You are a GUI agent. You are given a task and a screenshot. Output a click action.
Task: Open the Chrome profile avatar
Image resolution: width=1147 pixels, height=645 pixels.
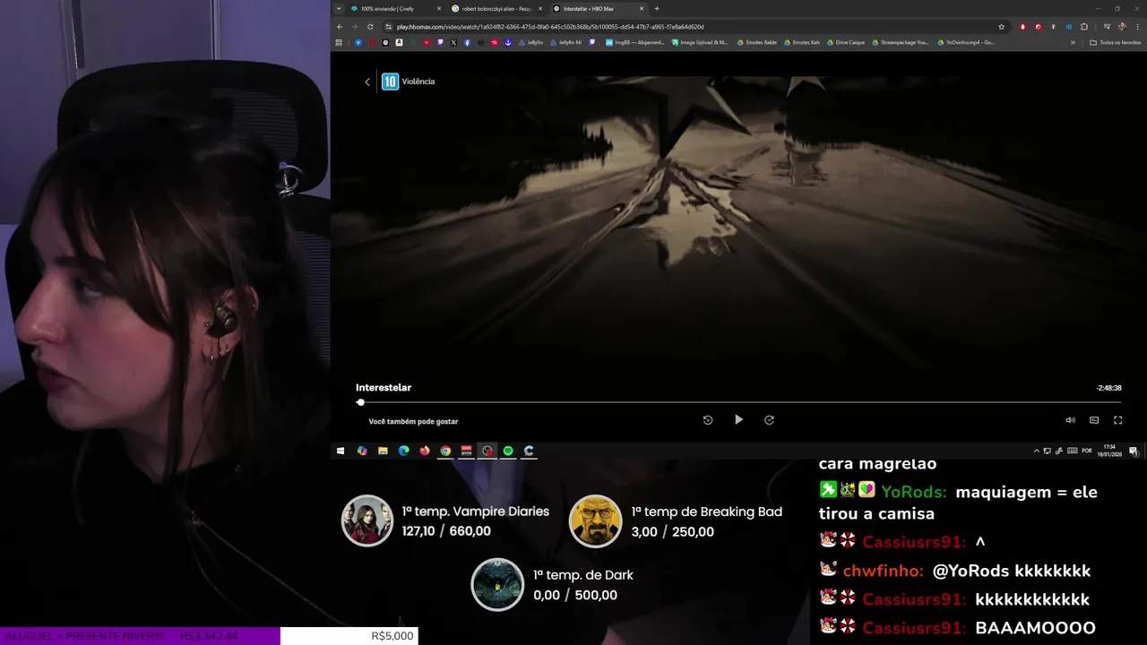tap(1122, 27)
